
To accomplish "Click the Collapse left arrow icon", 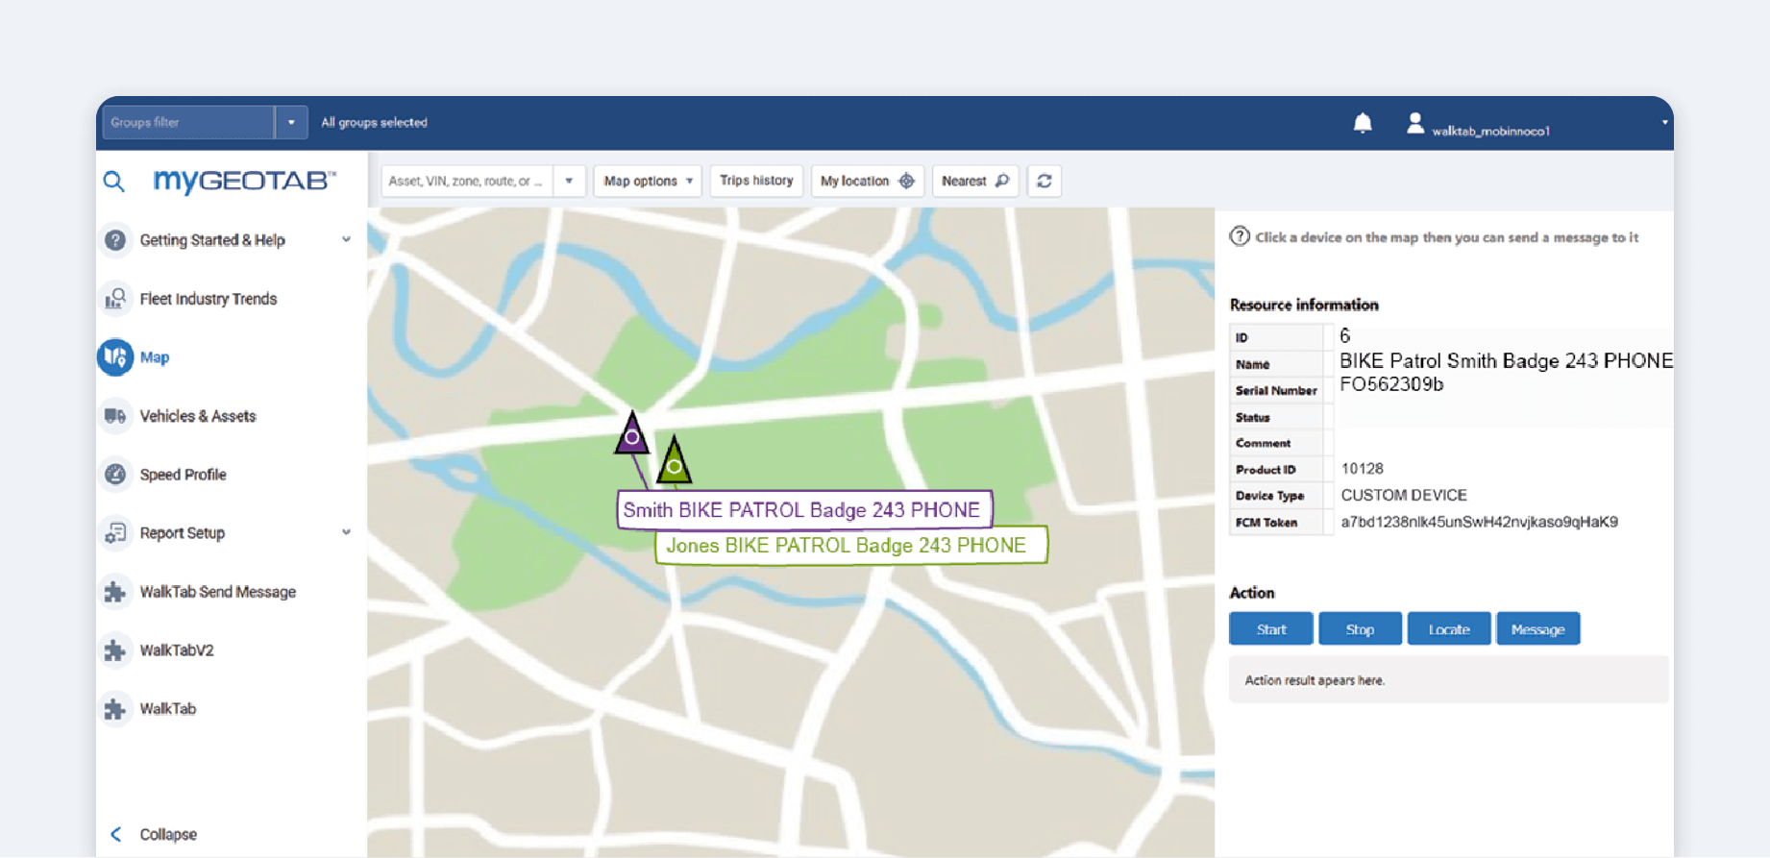I will coord(116,834).
